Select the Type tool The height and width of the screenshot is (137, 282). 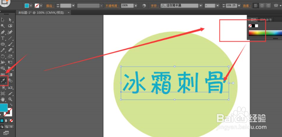click(3, 38)
